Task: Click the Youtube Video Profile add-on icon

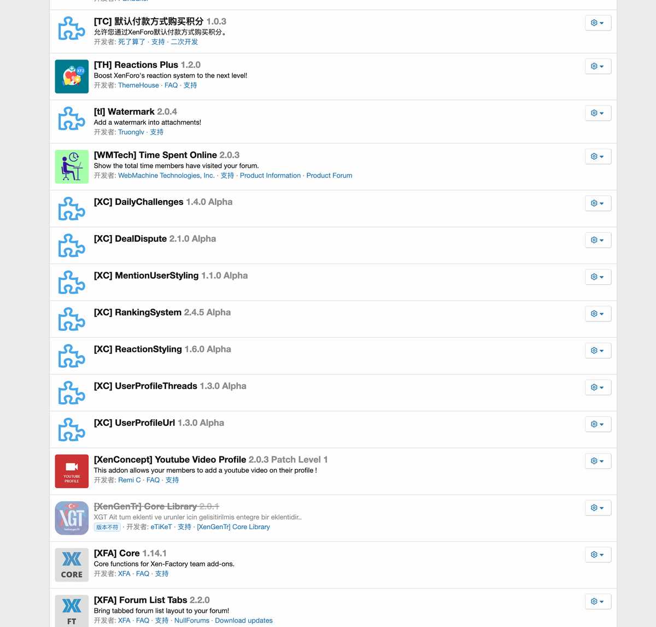Action: [72, 471]
